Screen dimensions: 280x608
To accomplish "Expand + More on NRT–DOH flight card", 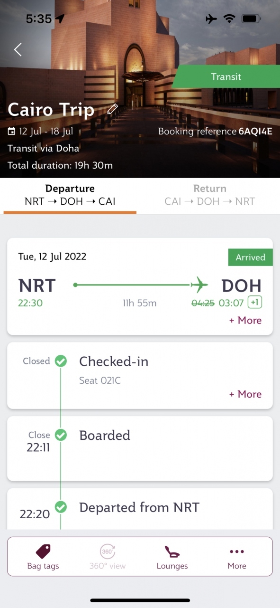I will point(245,320).
